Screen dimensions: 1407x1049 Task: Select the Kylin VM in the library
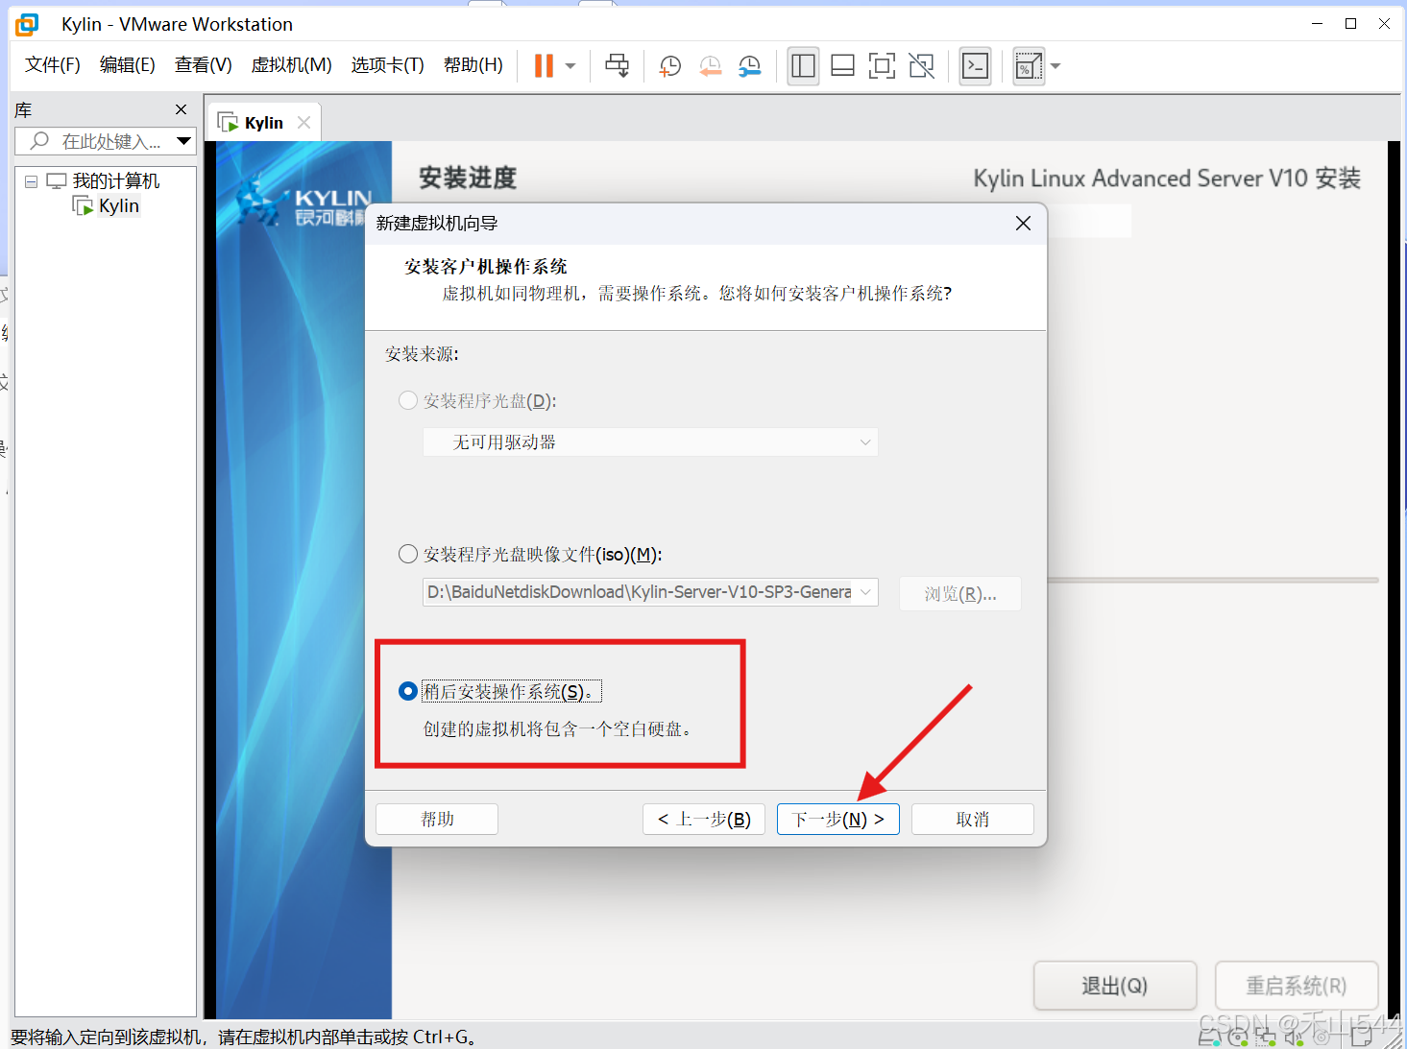click(x=118, y=205)
